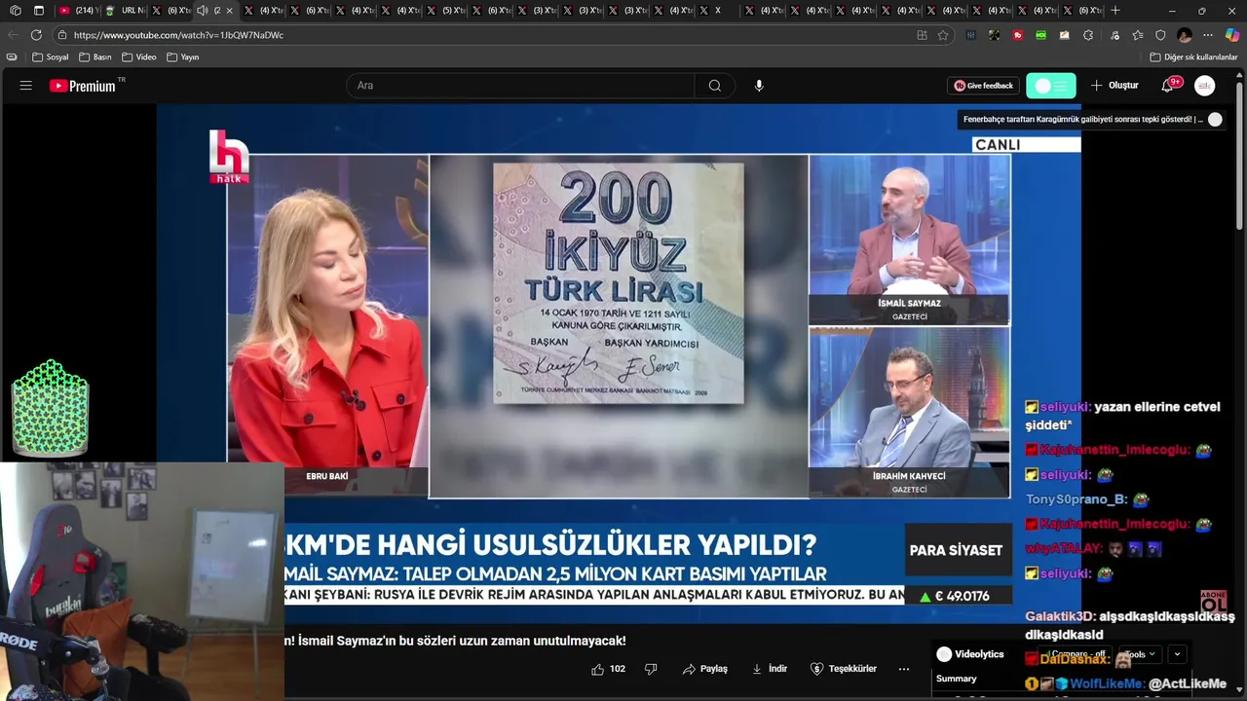
Task: Open the browser workspaces icon at far left
Action: pyautogui.click(x=15, y=11)
